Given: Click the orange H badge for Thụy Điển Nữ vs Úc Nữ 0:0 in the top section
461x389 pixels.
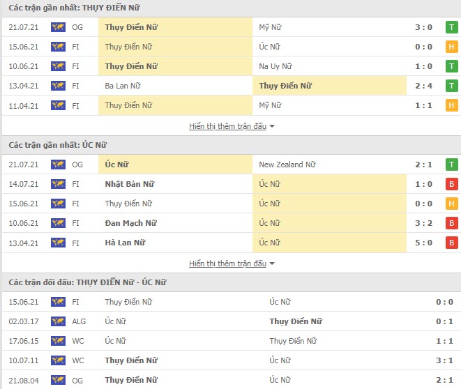Looking at the screenshot, I should tap(452, 47).
